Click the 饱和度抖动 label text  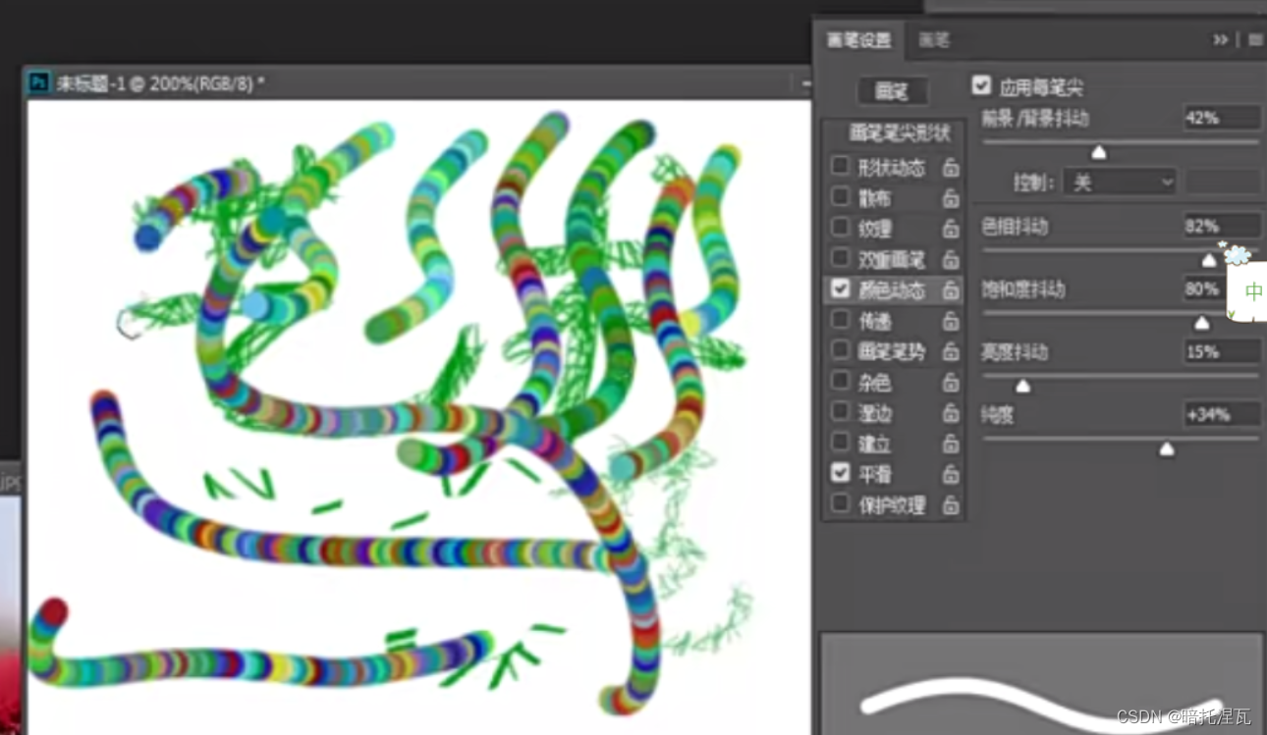click(1022, 289)
